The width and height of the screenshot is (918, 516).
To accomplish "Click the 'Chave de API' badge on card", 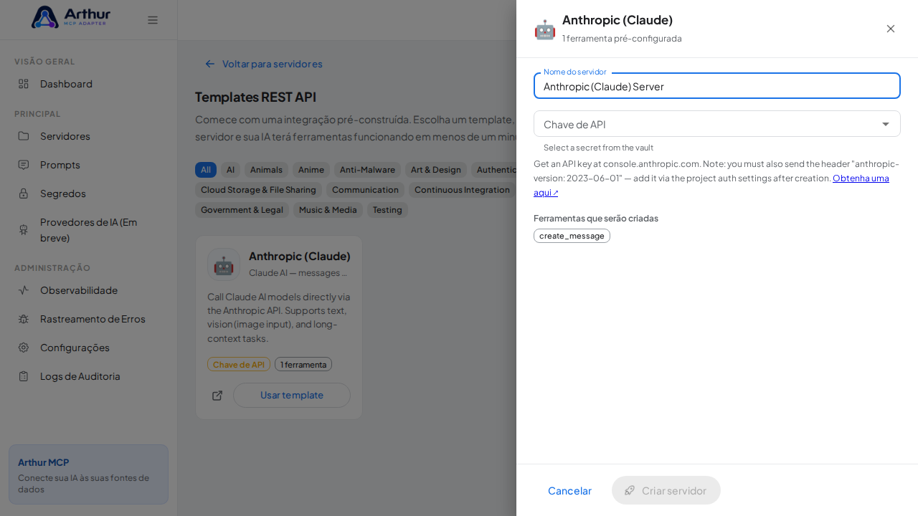I will pos(239,365).
